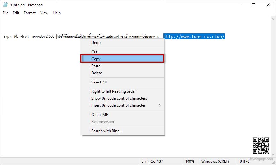Click the Ln 4, Col 137 status entry
Viewport: 276px width, 165px height.
(152, 161)
